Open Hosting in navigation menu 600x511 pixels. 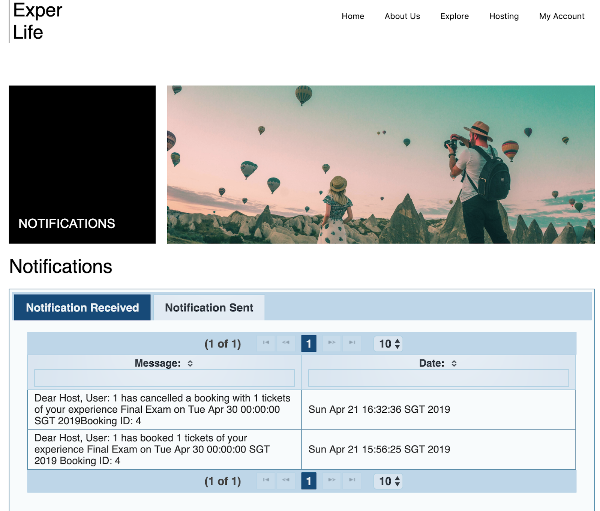click(x=504, y=16)
